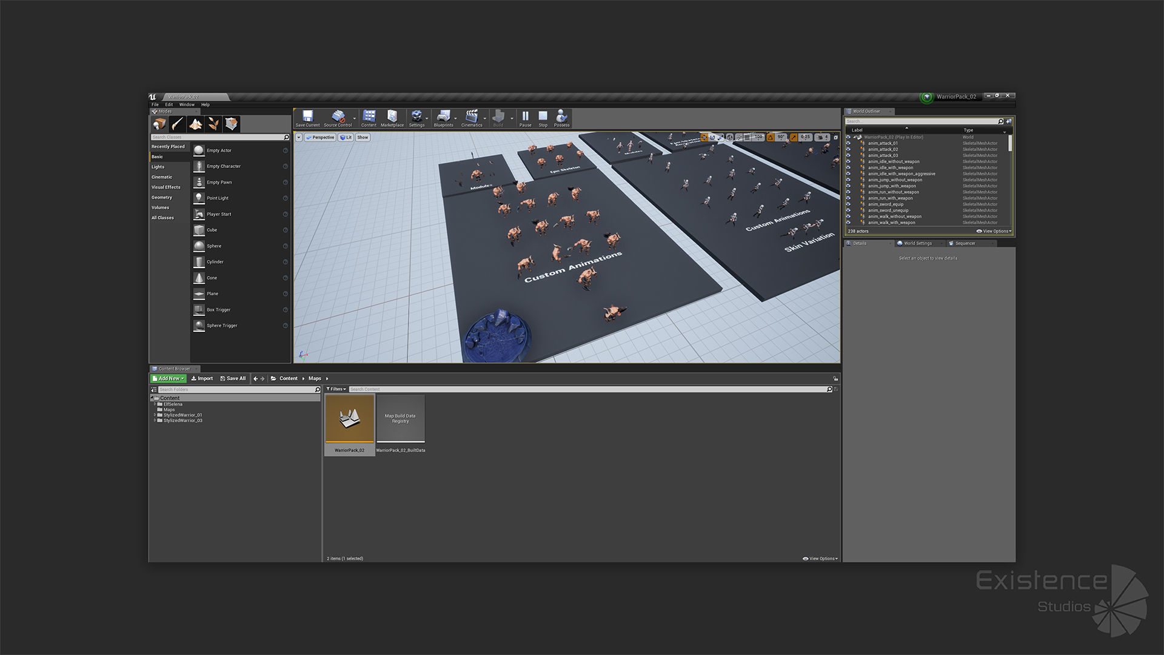This screenshot has width=1164, height=655.
Task: Select the Paint mode brush icon
Action: [x=177, y=124]
